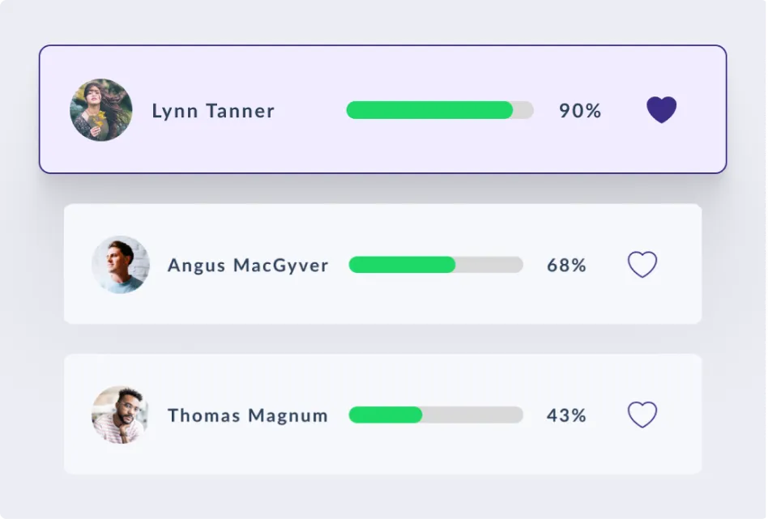Open Angus MacGyver's avatar picture
Image resolution: width=768 pixels, height=519 pixels.
point(121,265)
